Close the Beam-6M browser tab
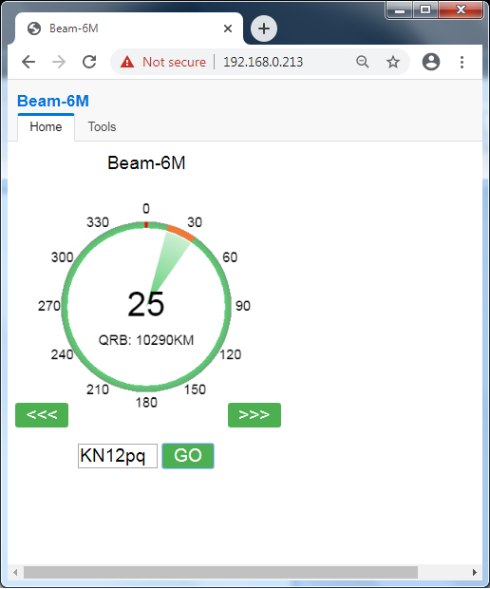Viewport: 490px width, 589px height. [228, 28]
